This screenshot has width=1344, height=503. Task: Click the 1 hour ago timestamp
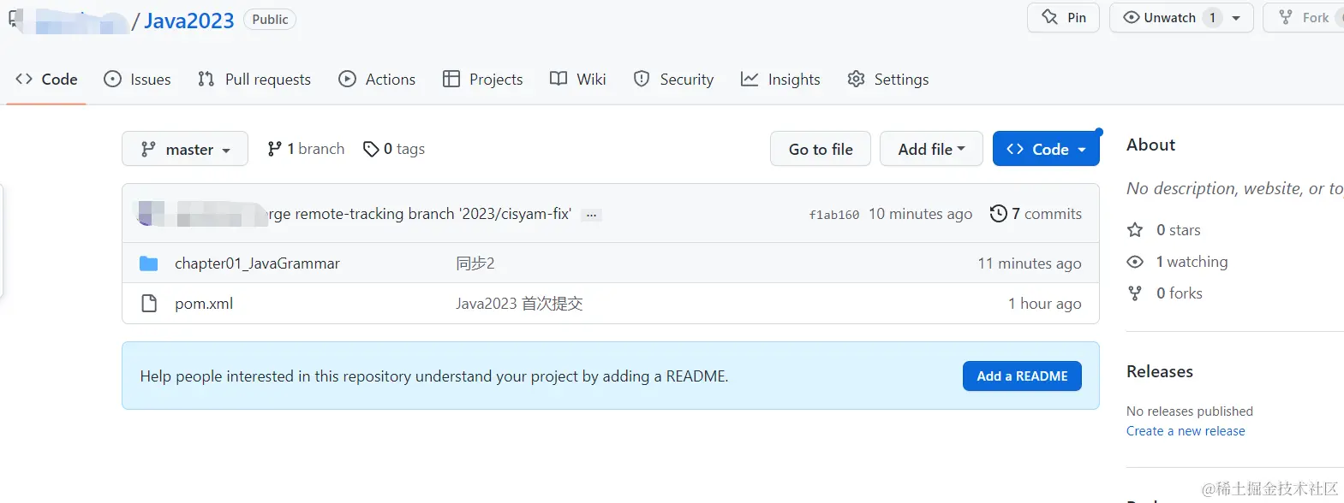(1044, 304)
